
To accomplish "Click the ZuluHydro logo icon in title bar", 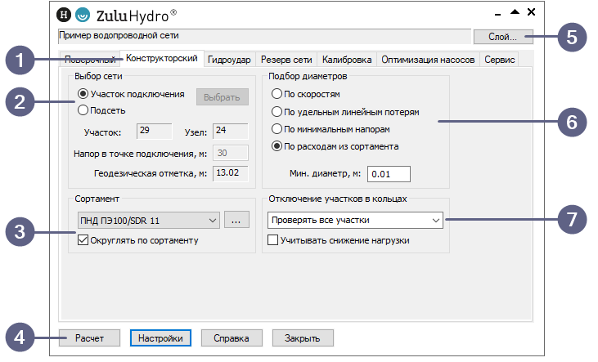I will [x=83, y=15].
